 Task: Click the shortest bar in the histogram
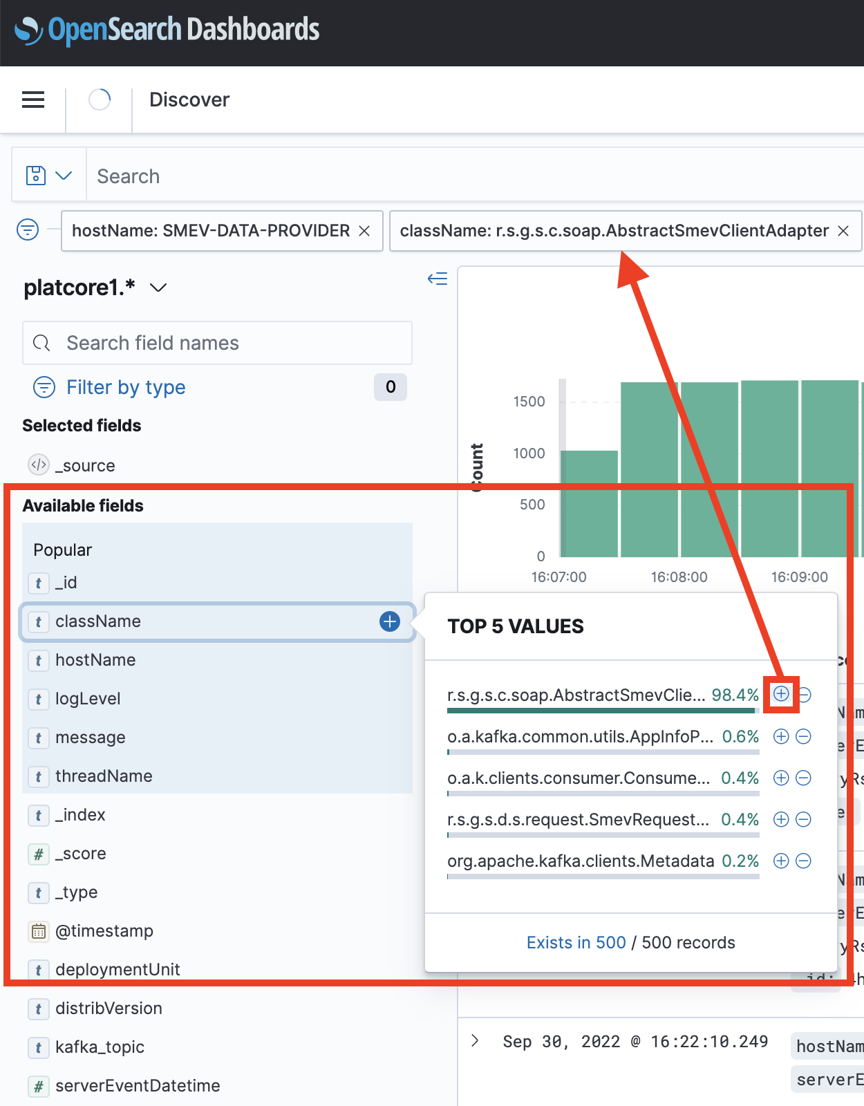[x=589, y=504]
